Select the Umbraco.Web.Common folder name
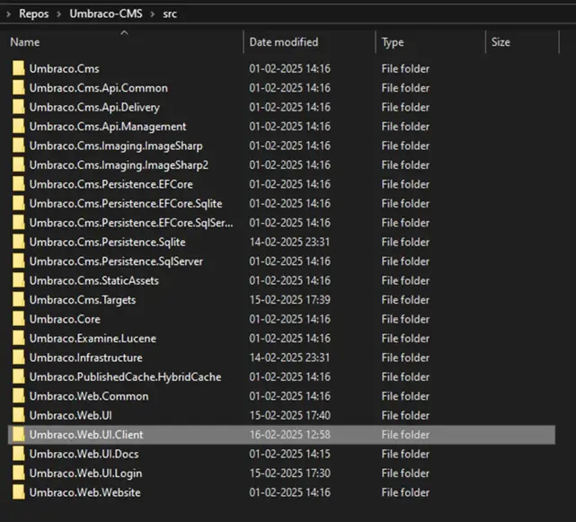The height and width of the screenshot is (522, 576). [x=89, y=396]
